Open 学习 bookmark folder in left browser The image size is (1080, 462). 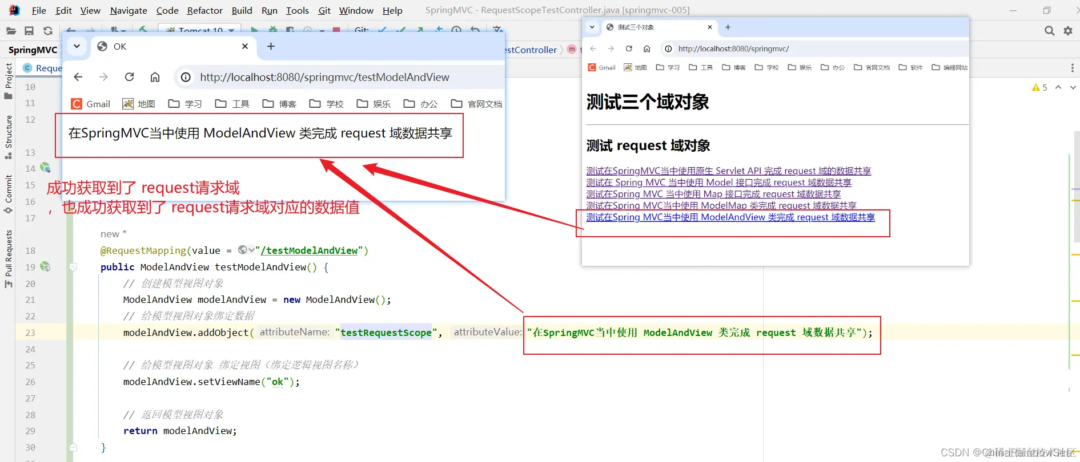point(185,104)
